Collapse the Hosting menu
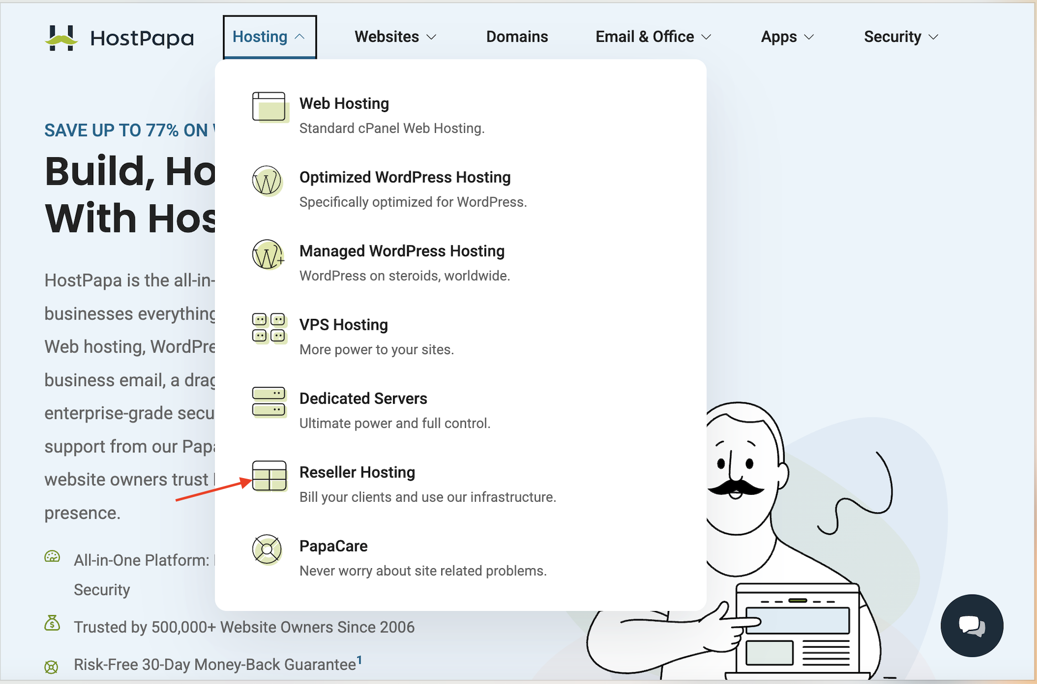Image resolution: width=1037 pixels, height=684 pixels. click(x=269, y=37)
